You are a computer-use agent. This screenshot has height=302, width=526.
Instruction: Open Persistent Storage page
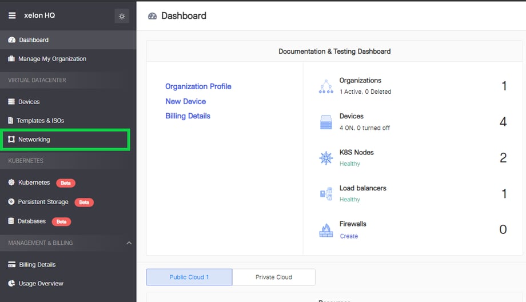click(x=68, y=202)
